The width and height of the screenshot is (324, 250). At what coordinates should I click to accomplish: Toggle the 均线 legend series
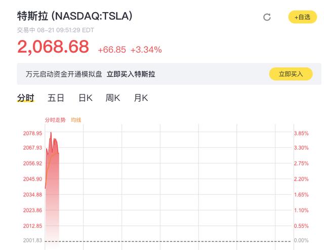76,120
